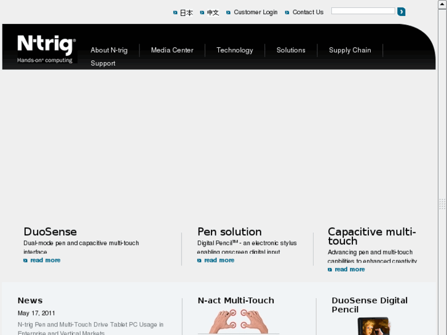Open the N-trig Pen and Multi-Touch news article

pyautogui.click(x=90, y=328)
